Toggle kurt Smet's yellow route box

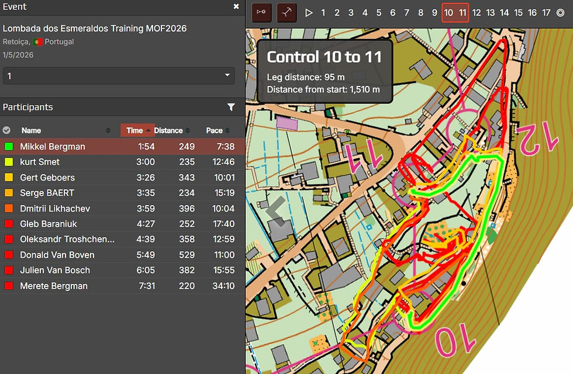(8, 162)
